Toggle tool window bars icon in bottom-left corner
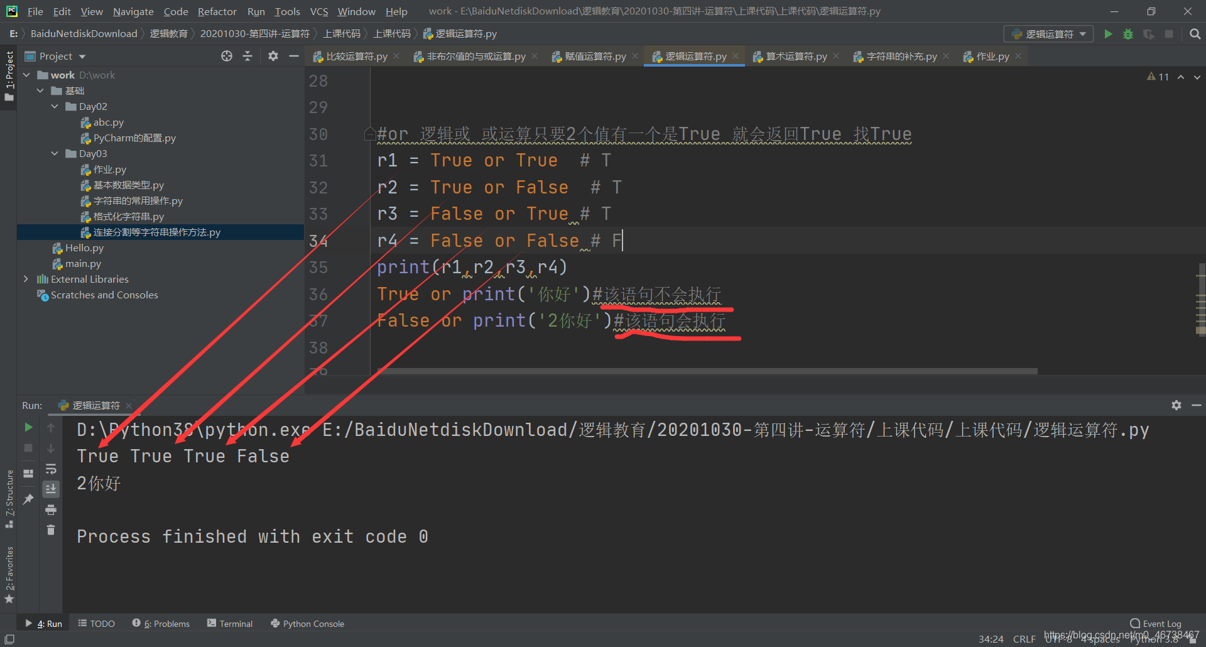 click(x=9, y=639)
